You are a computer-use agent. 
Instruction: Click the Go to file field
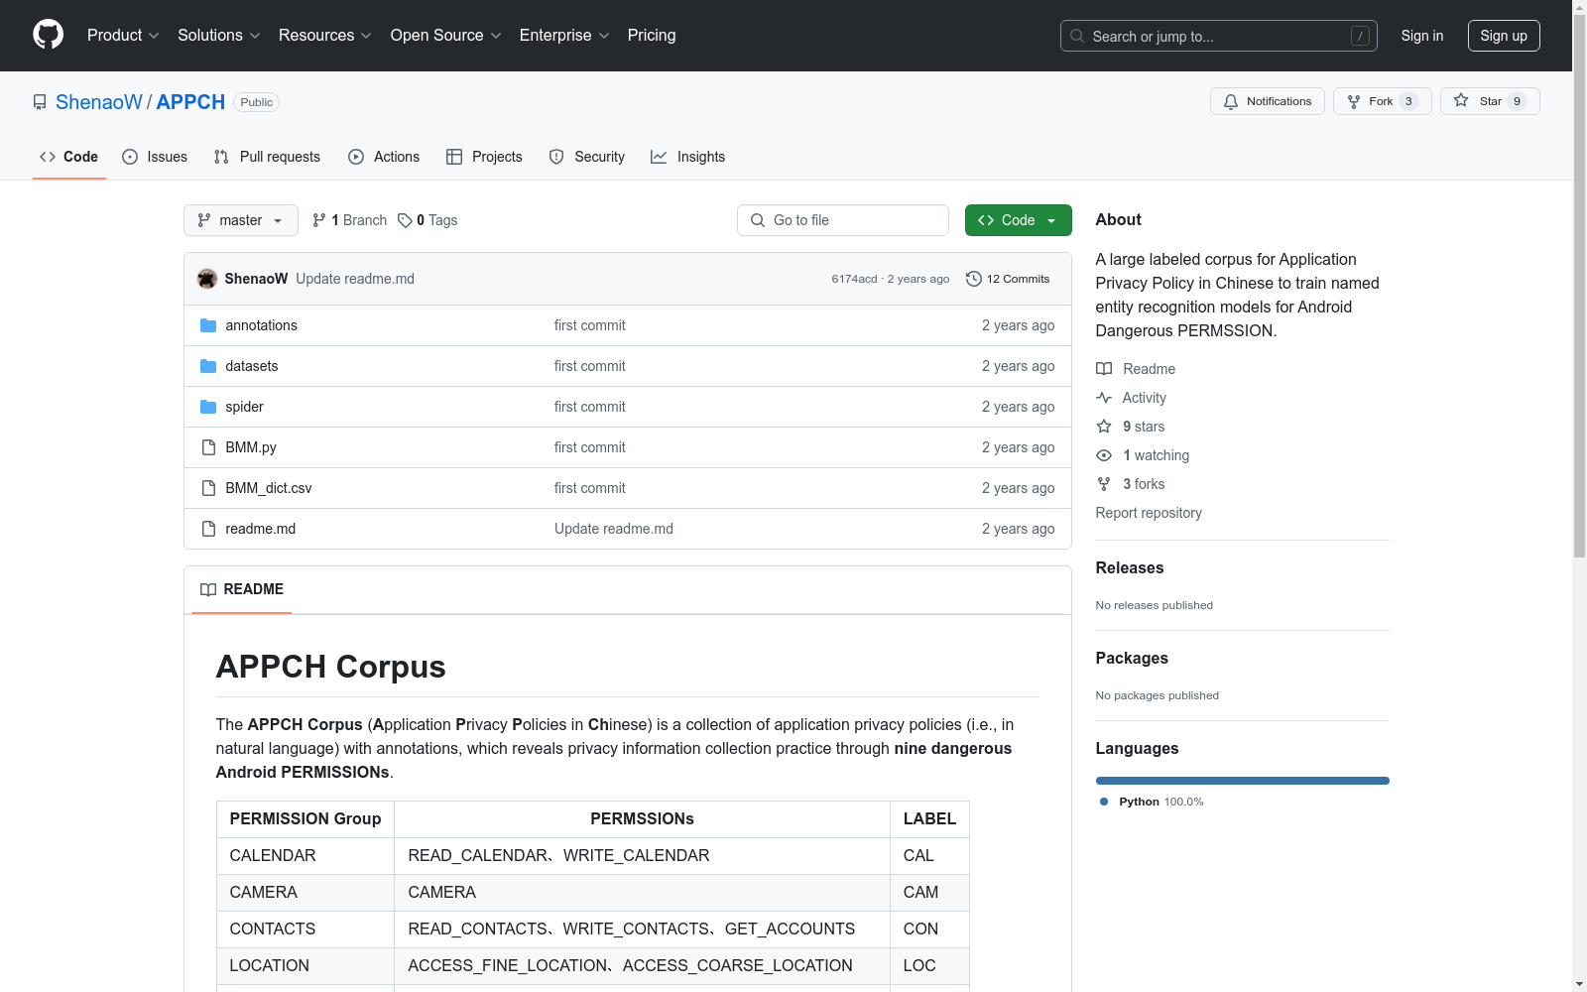tap(843, 220)
